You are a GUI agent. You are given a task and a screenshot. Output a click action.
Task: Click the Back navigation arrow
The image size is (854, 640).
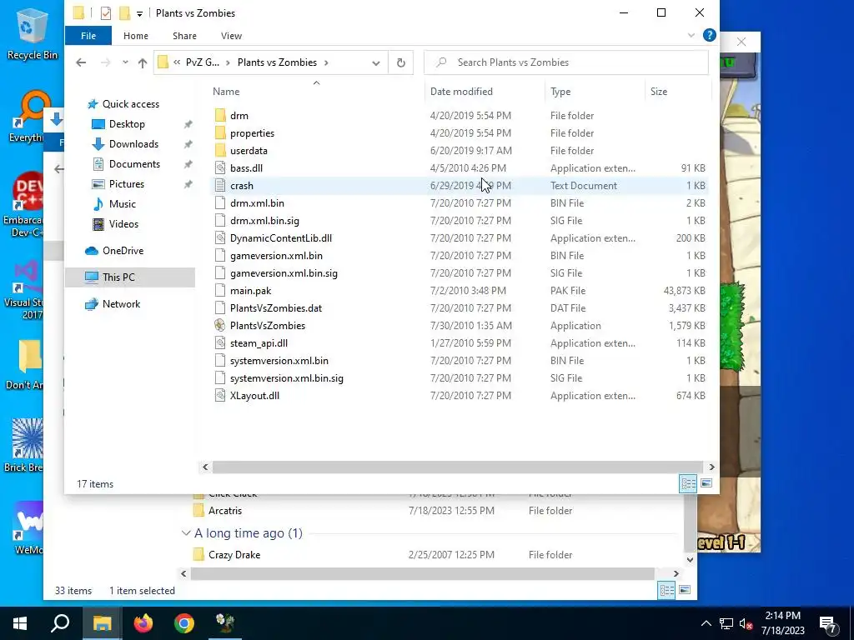coord(81,62)
